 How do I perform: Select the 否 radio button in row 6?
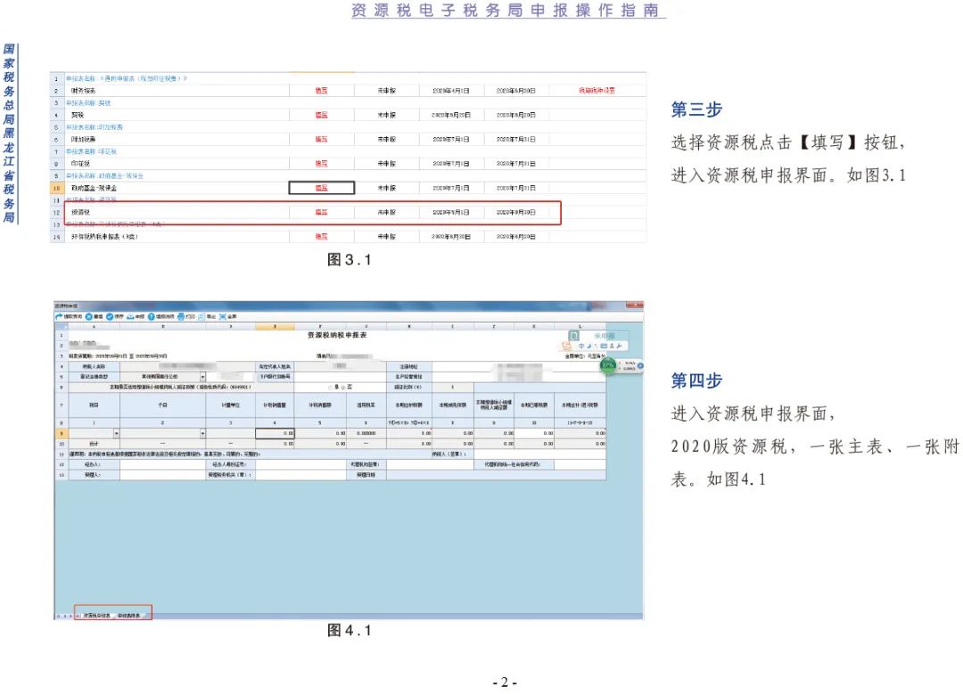[x=343, y=388]
